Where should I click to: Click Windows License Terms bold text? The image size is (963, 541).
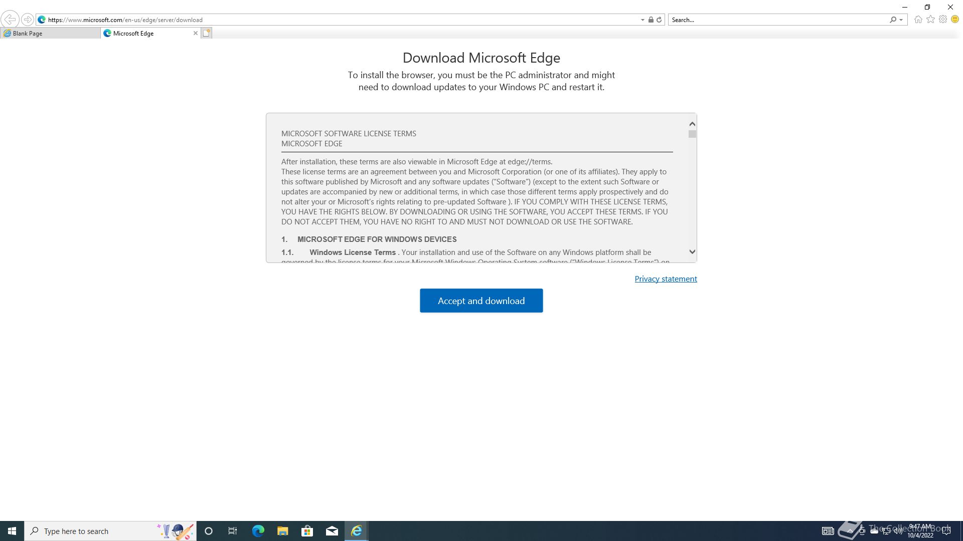click(x=353, y=252)
